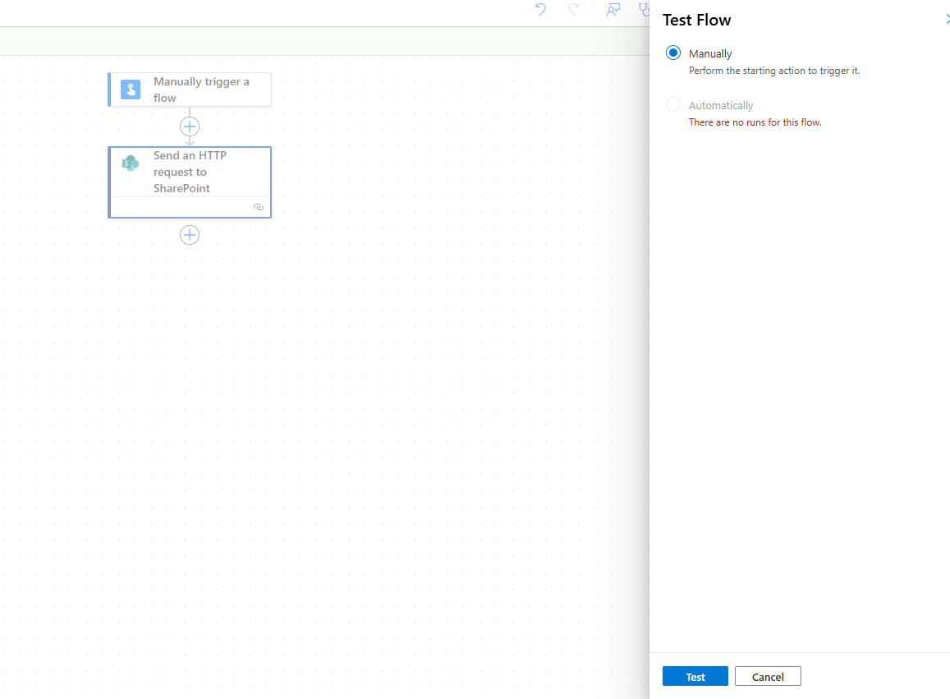Select the 'Send an HTTP request to SharePoint' title

(x=190, y=172)
